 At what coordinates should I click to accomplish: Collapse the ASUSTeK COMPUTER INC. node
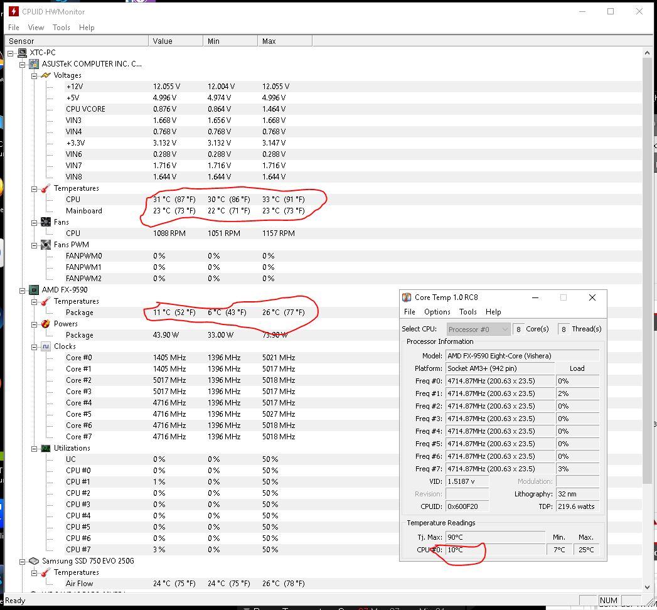click(x=22, y=64)
